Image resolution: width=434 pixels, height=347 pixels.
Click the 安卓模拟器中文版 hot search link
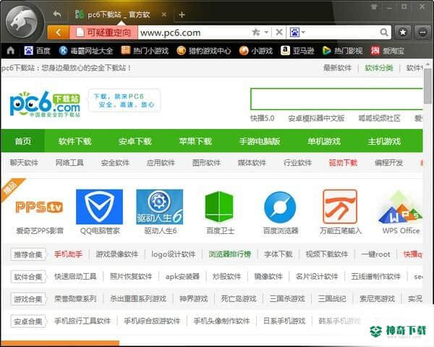pos(316,118)
